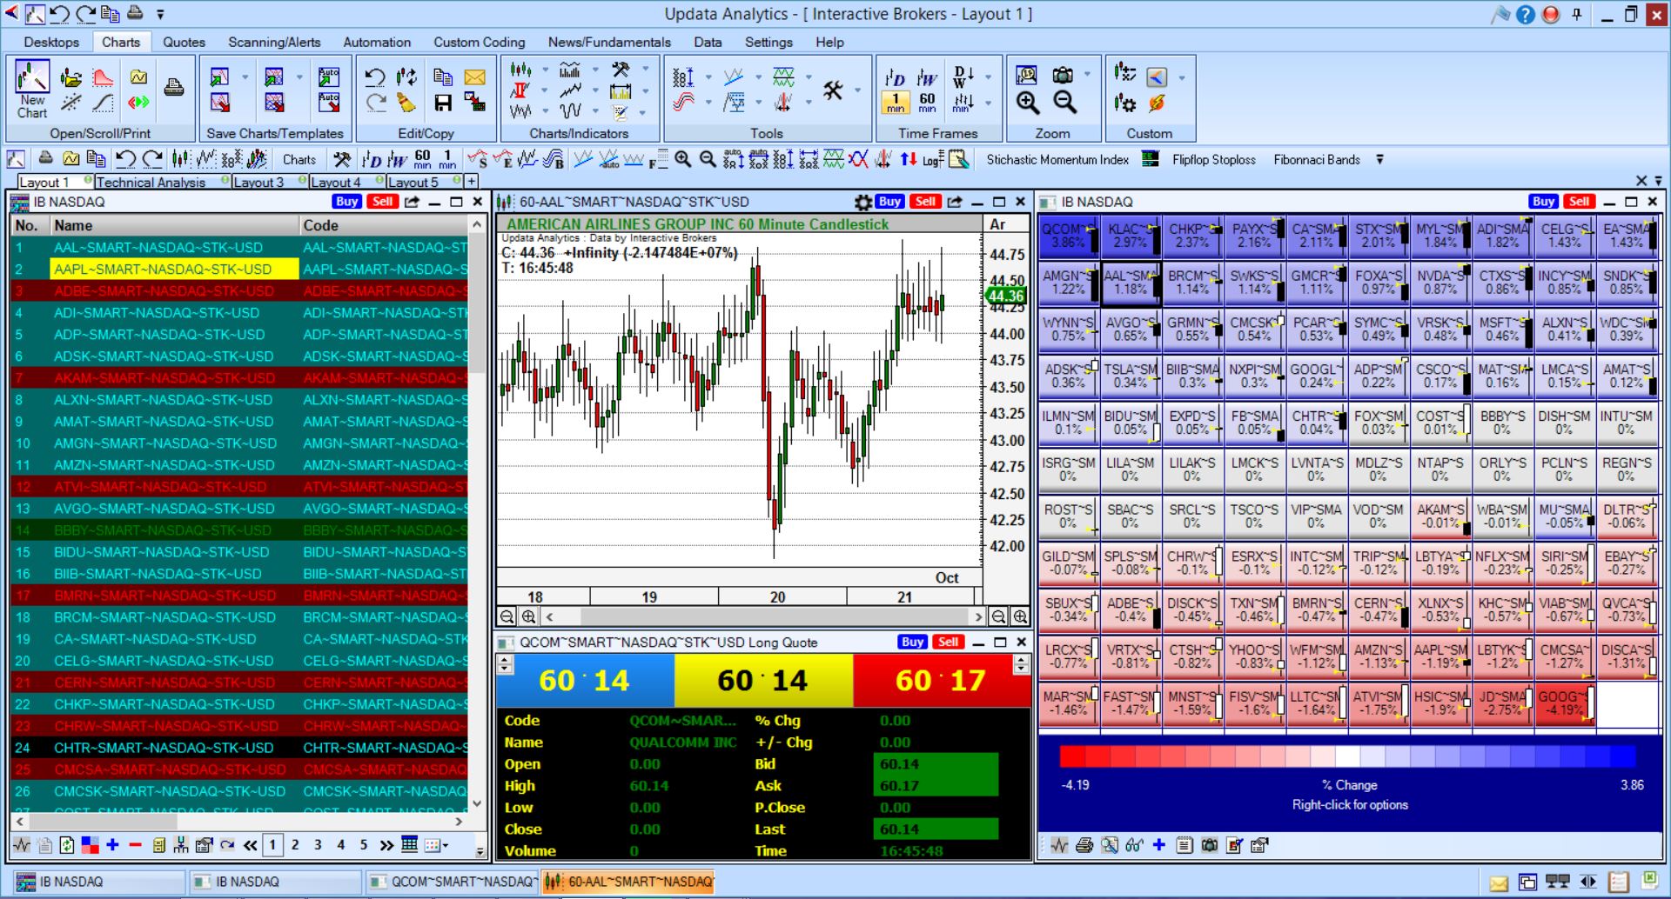Go to page 2 of the watchlist
The image size is (1671, 899).
point(295,844)
